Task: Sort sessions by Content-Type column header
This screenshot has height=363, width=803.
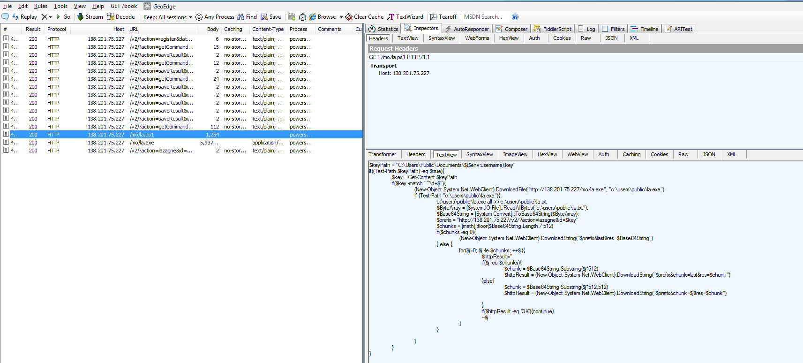Action: (x=268, y=29)
